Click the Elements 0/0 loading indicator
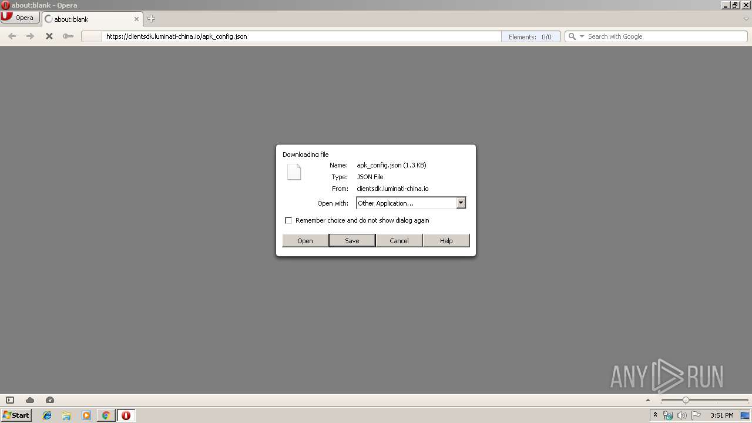 pos(531,36)
